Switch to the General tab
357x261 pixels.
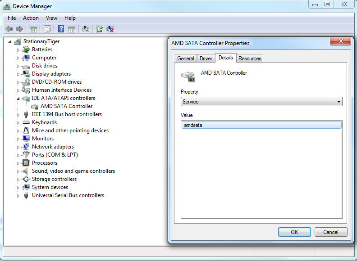click(x=186, y=58)
